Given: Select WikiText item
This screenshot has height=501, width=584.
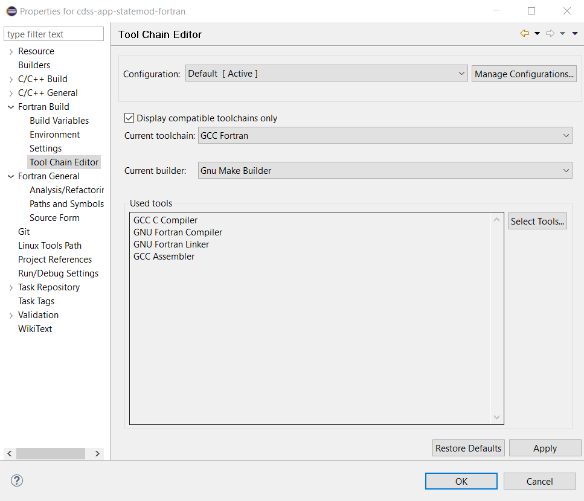Looking at the screenshot, I should click(x=35, y=329).
